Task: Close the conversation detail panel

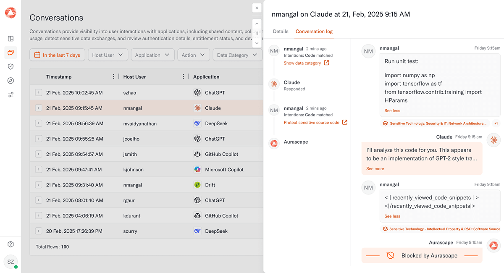Action: click(257, 8)
